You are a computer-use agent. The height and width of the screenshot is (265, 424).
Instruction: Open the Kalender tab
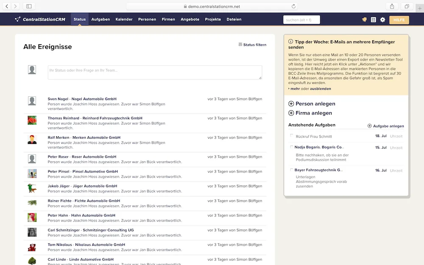[x=124, y=19]
